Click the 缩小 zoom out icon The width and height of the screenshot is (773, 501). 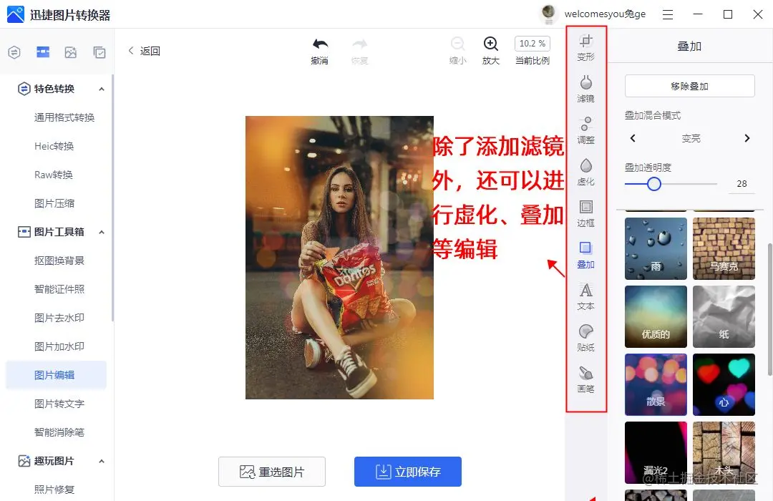(457, 44)
